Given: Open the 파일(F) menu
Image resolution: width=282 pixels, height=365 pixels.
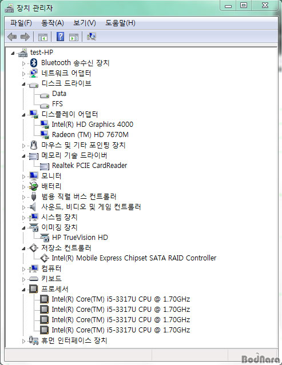Looking at the screenshot, I should (21, 23).
